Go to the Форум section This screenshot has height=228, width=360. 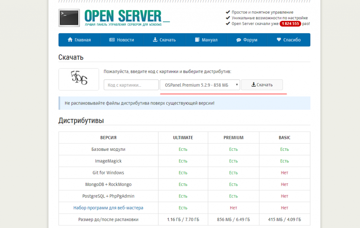(247, 40)
